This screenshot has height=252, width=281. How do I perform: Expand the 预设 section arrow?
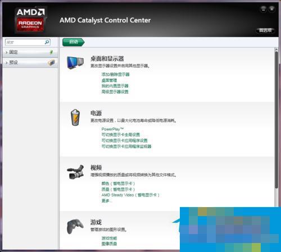pos(7,63)
